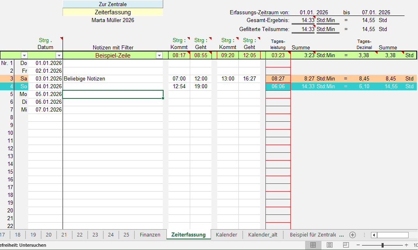
Task: Show more sheet tabs via ellipsis
Action: pos(342,235)
